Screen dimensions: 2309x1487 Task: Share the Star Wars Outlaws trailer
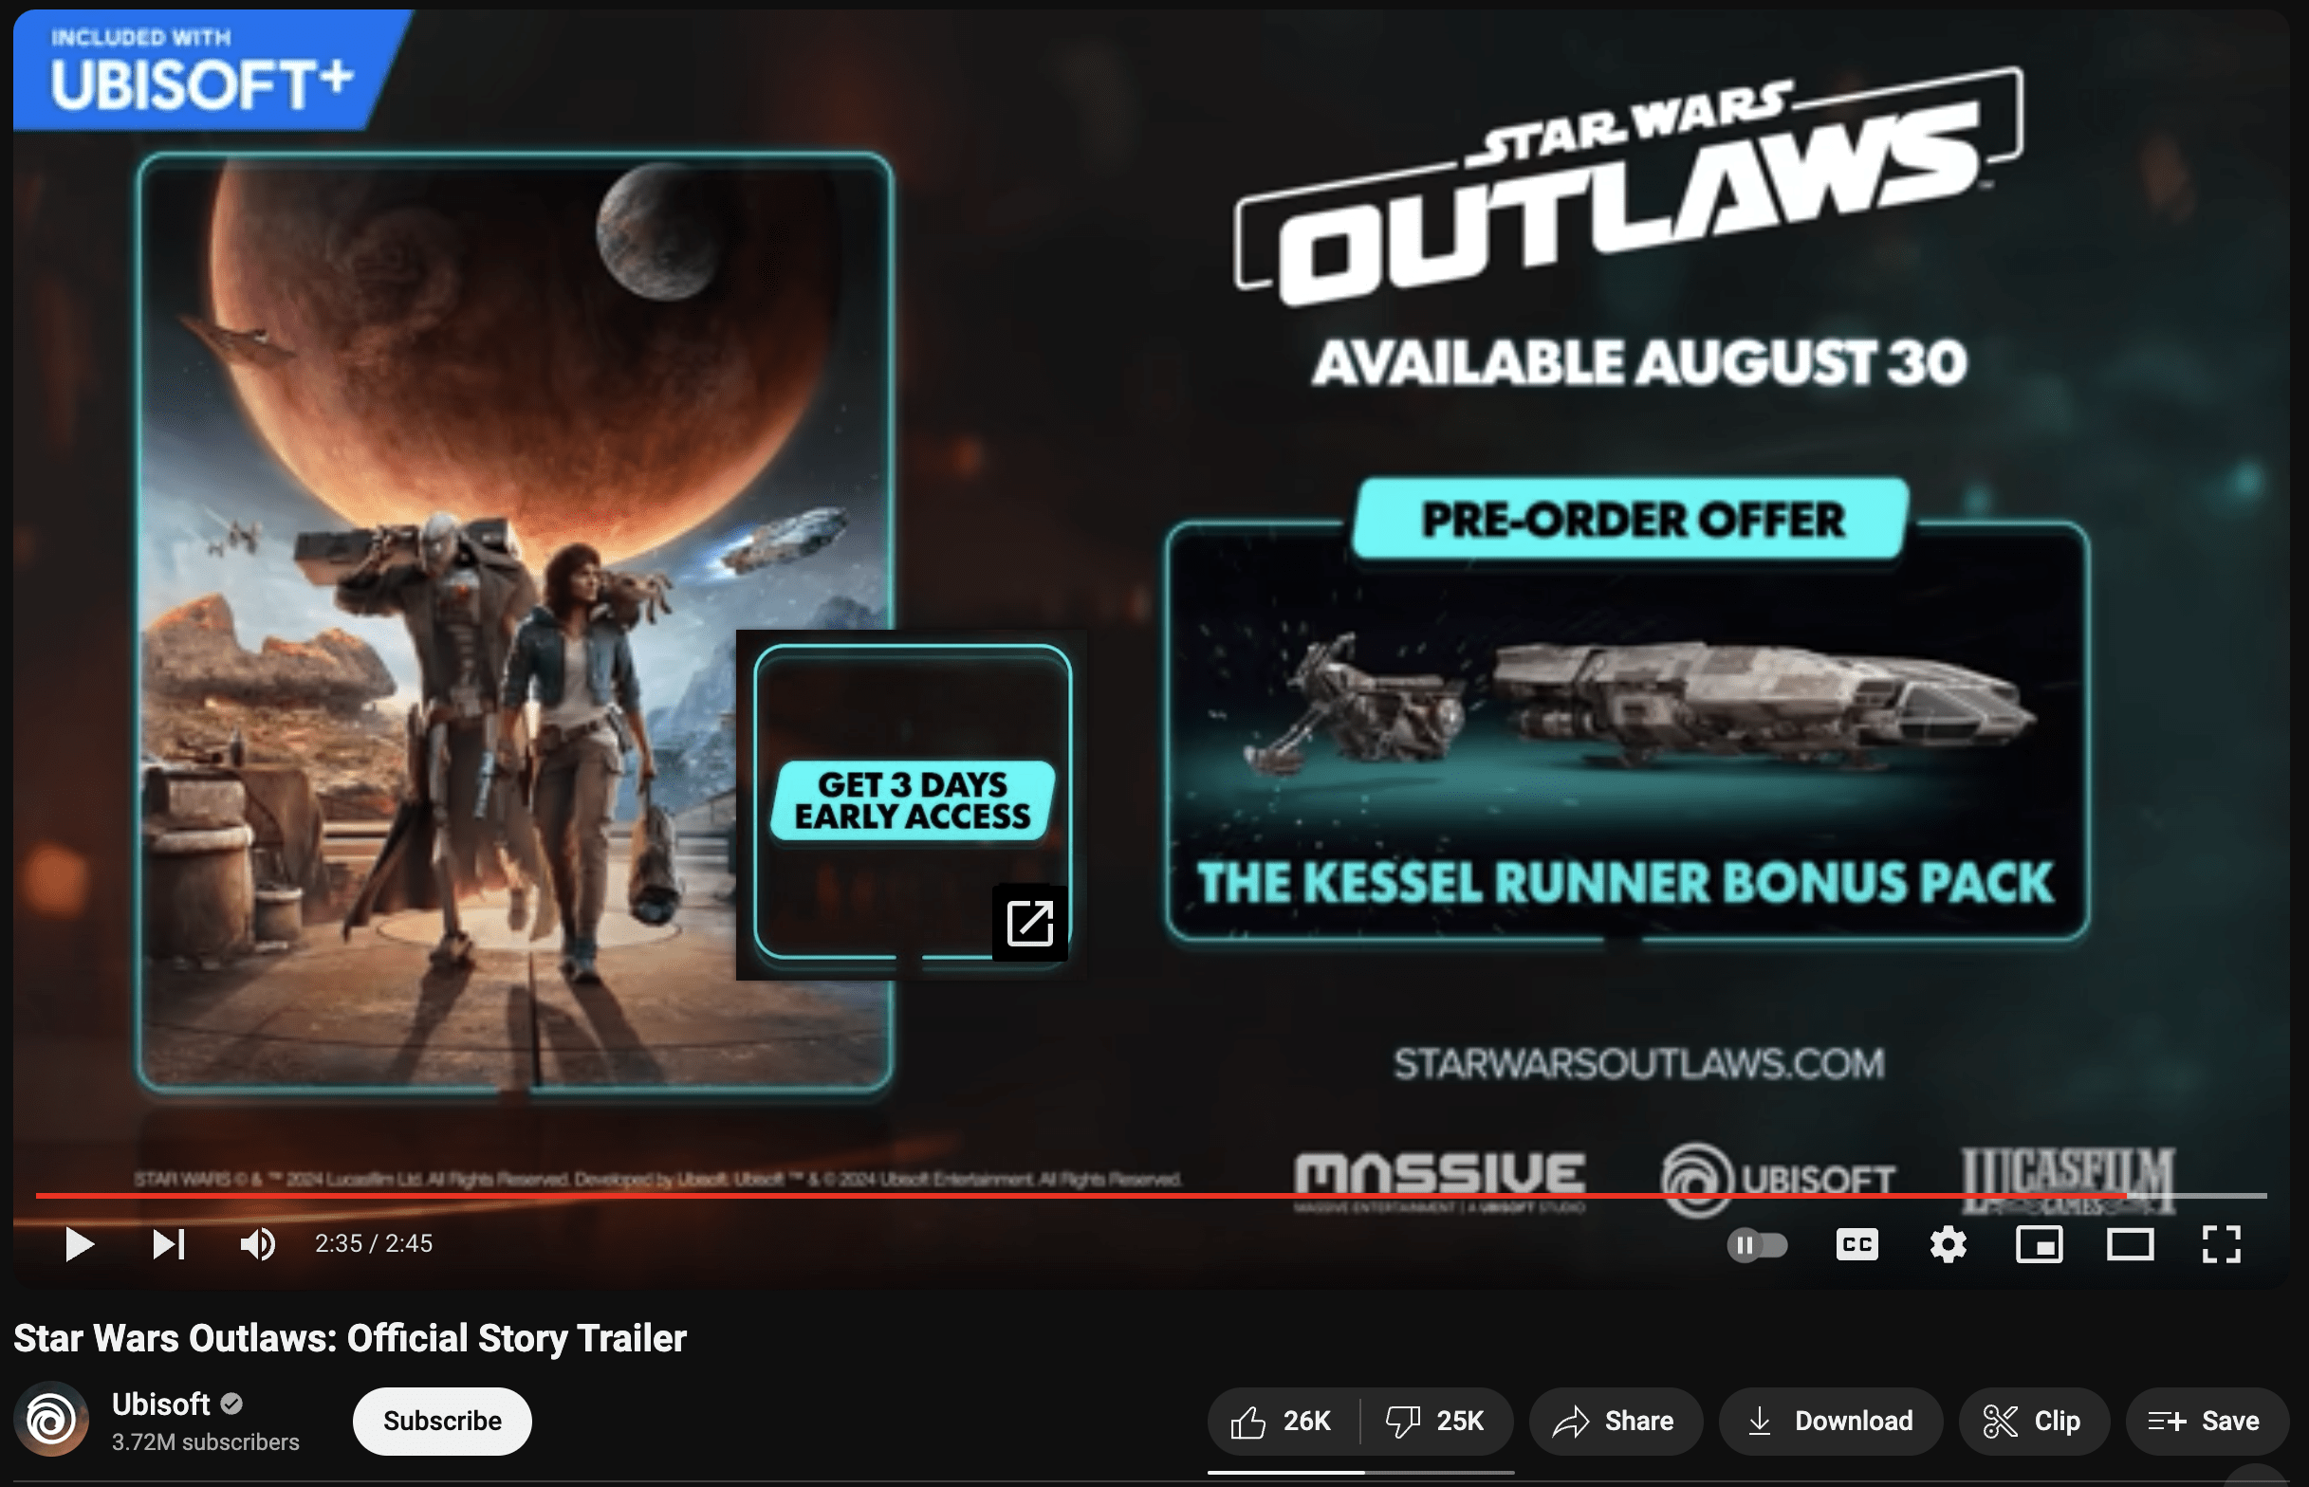point(1615,1421)
